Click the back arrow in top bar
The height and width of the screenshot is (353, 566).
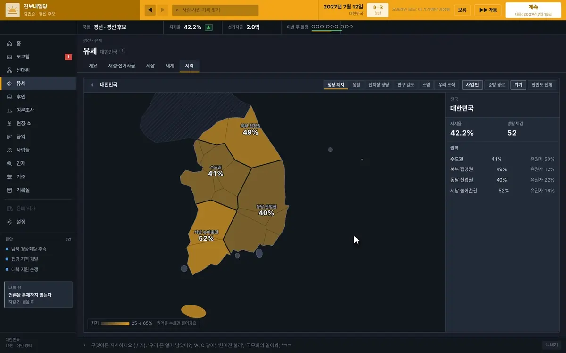point(150,10)
